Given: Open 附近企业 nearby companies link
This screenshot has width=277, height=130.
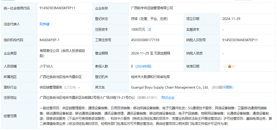Looking at the screenshot, I should tap(168, 97).
